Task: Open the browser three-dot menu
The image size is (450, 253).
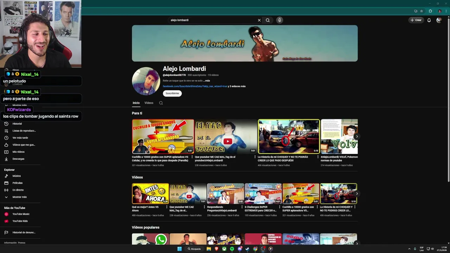Action: (x=446, y=11)
